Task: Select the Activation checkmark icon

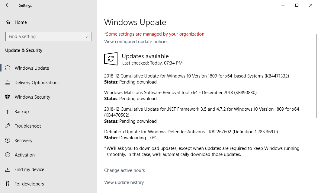Action: 8,155
